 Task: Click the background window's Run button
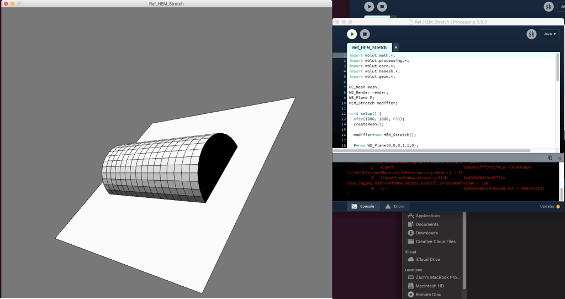coord(369,7)
